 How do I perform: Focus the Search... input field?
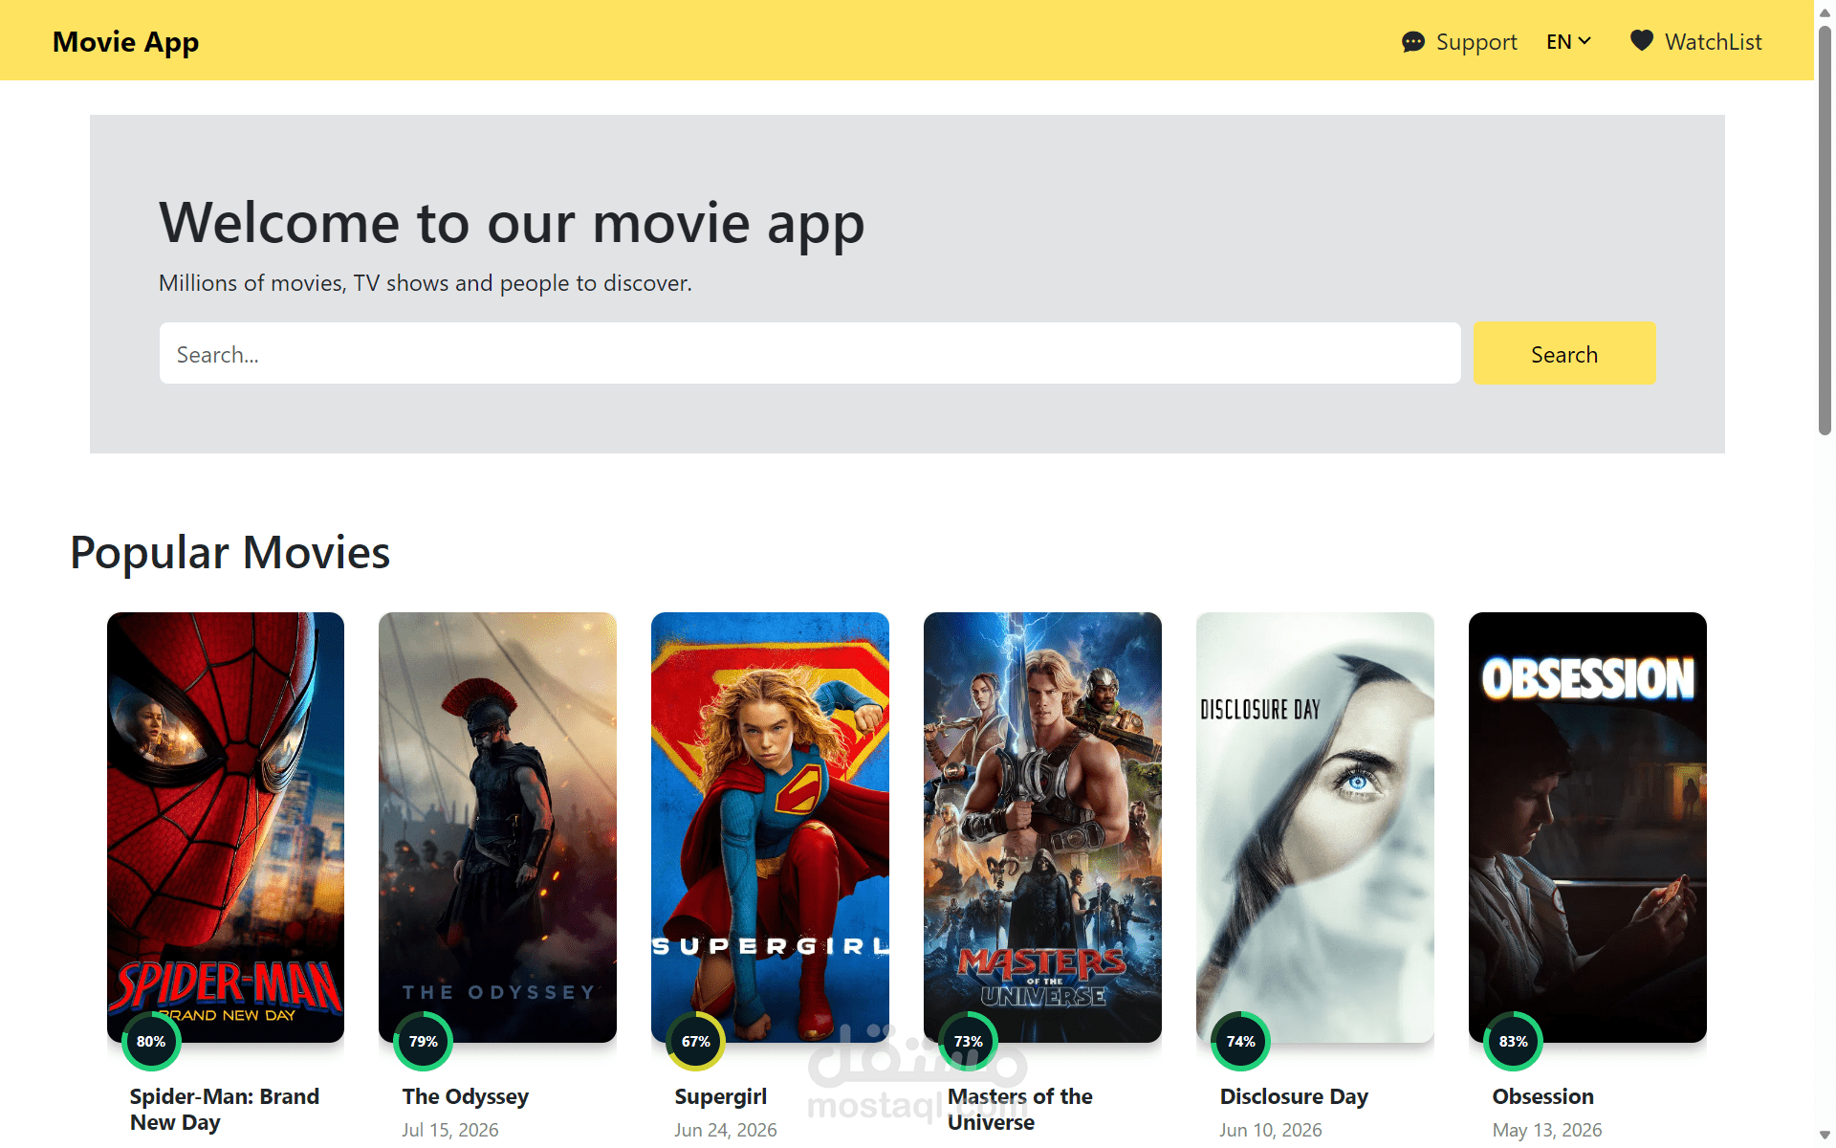(810, 353)
